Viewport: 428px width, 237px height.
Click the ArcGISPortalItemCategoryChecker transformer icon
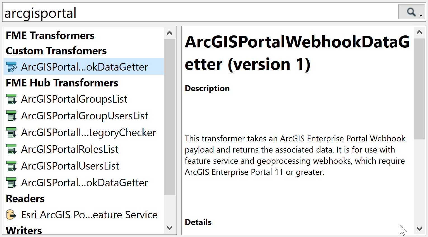tap(11, 132)
